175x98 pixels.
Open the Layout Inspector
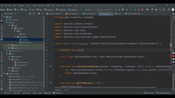[163, 93]
